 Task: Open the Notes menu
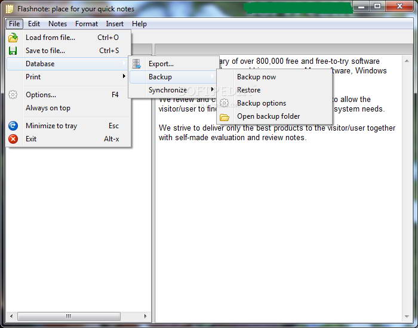pyautogui.click(x=57, y=24)
